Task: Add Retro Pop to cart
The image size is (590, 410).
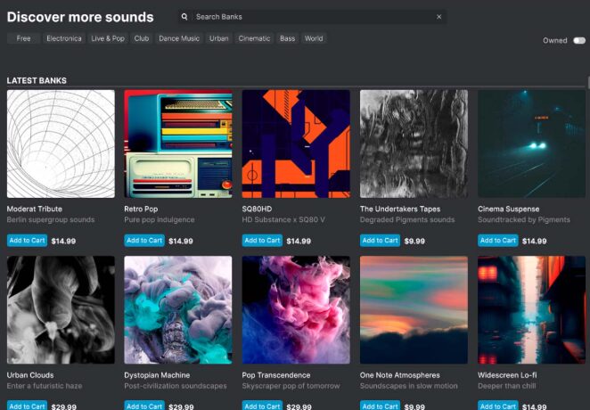Action: pos(144,241)
